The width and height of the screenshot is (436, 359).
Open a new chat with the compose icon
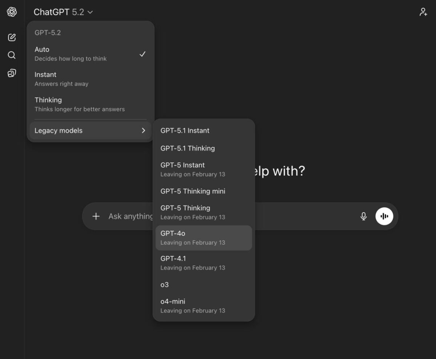click(x=12, y=37)
